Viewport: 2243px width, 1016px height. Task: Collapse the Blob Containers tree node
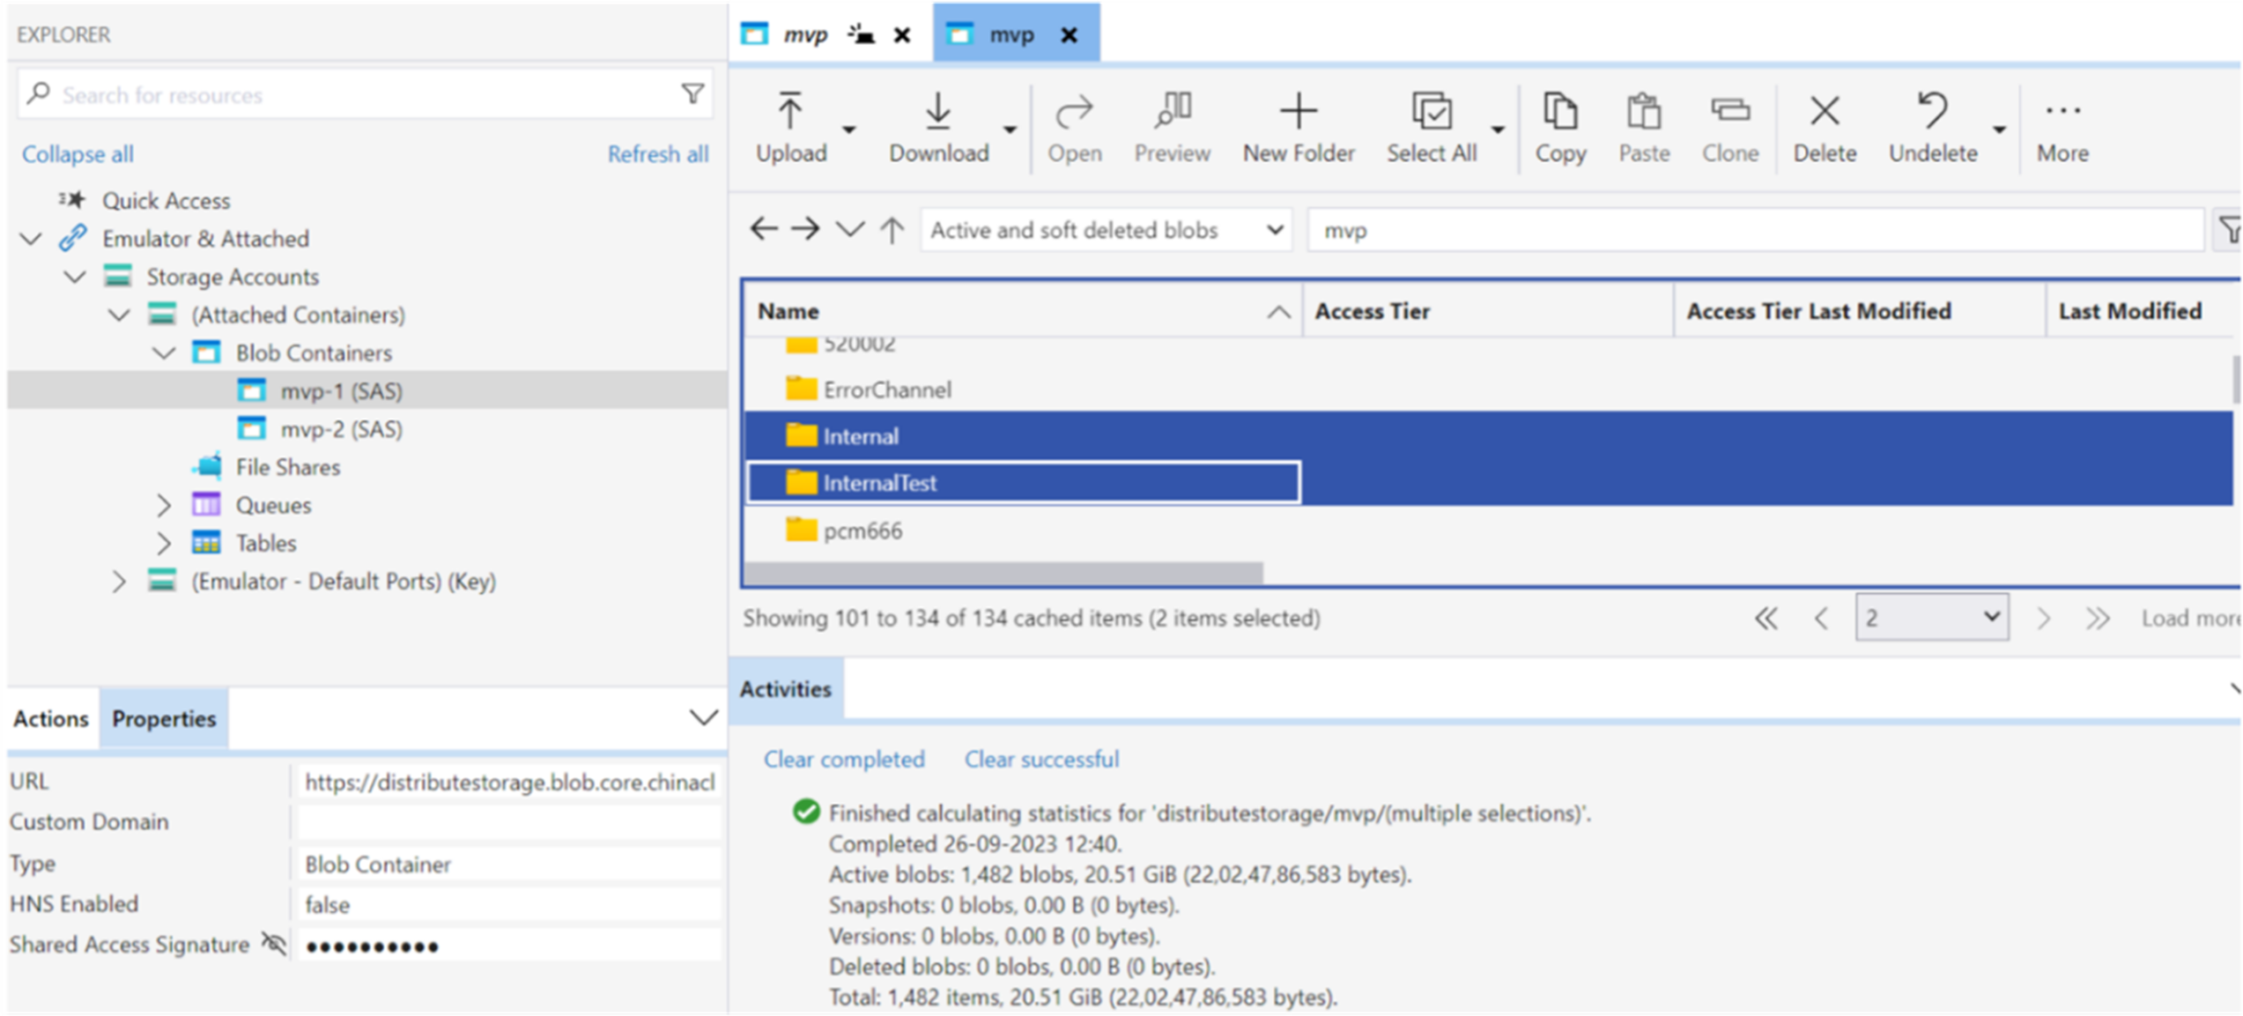click(164, 352)
